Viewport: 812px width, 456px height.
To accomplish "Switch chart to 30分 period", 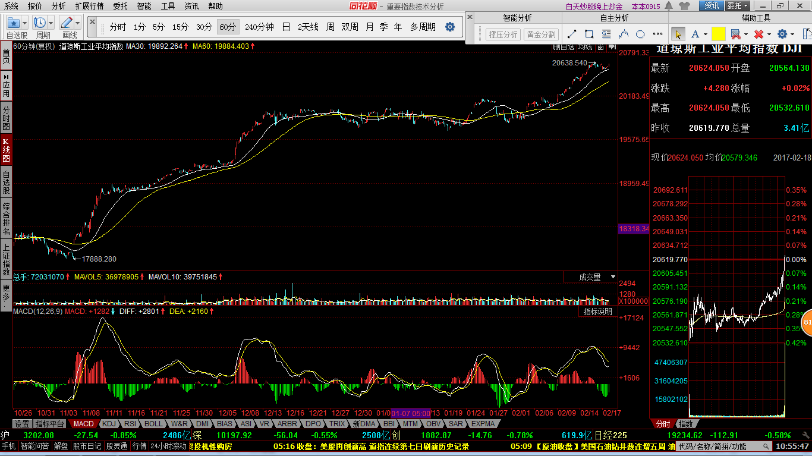I will 204,27.
